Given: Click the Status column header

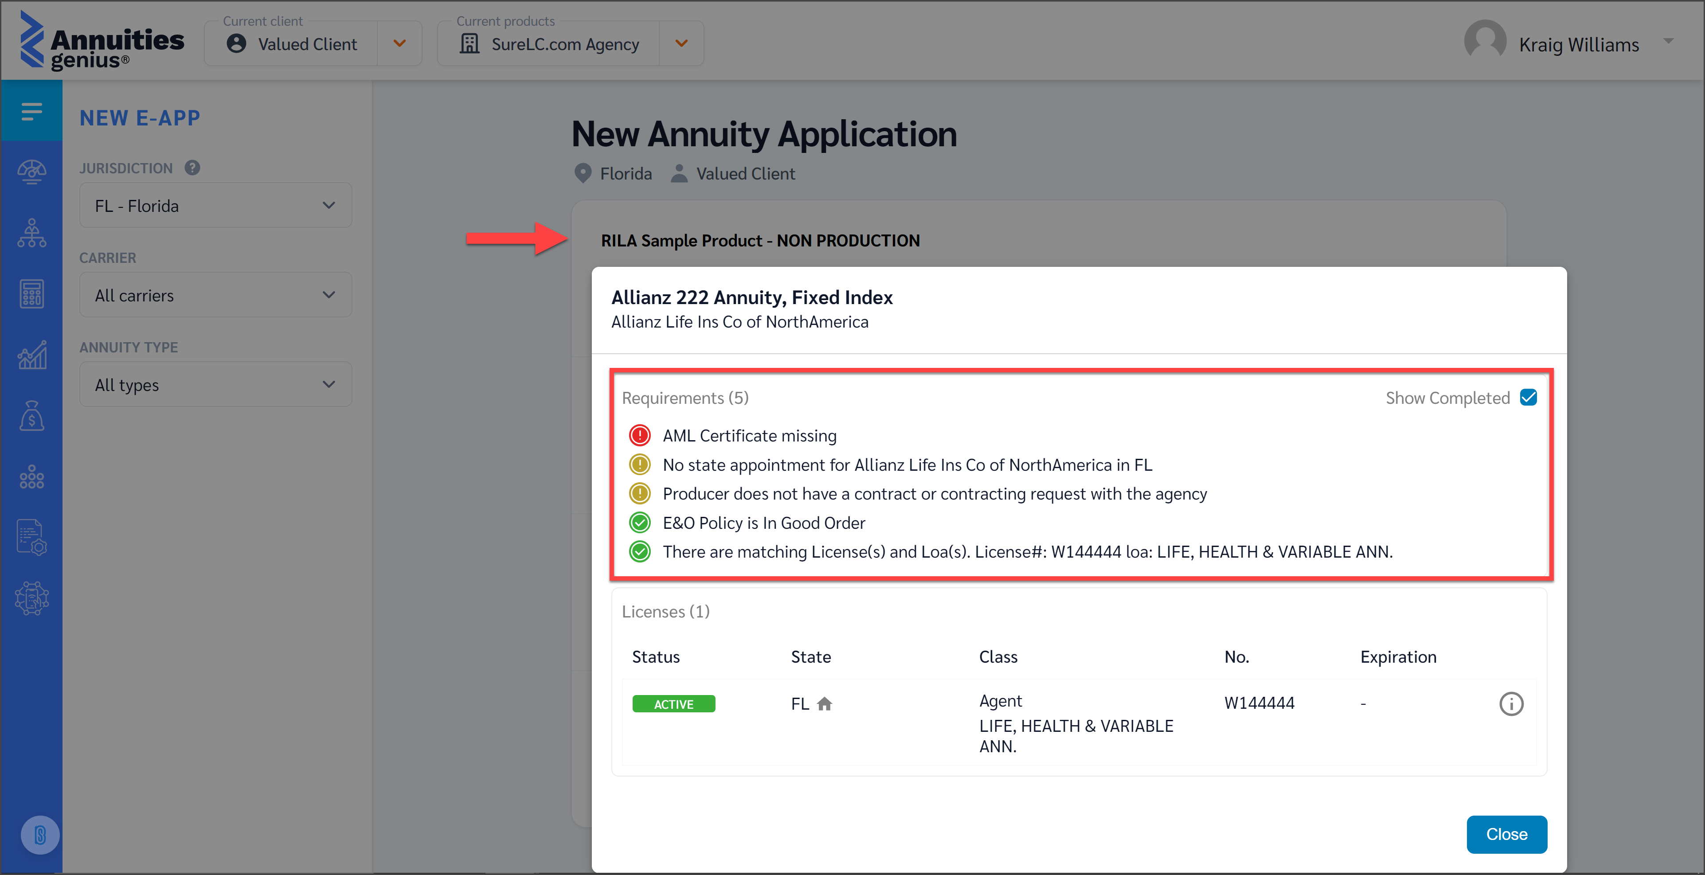Looking at the screenshot, I should [655, 656].
